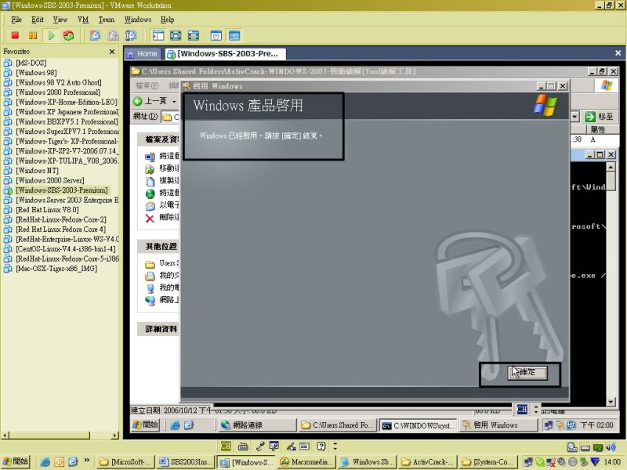Close the current VM tab with X
This screenshot has width=627, height=470.
(x=618, y=53)
